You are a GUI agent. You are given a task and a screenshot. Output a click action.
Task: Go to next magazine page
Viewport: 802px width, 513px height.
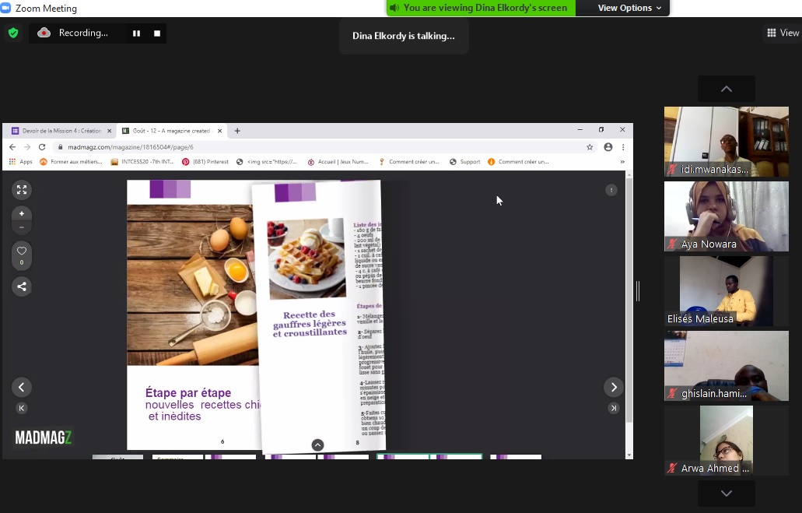614,387
